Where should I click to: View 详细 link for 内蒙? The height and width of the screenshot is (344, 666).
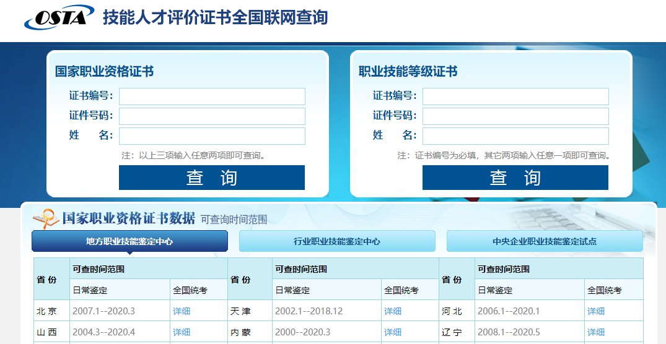click(393, 332)
